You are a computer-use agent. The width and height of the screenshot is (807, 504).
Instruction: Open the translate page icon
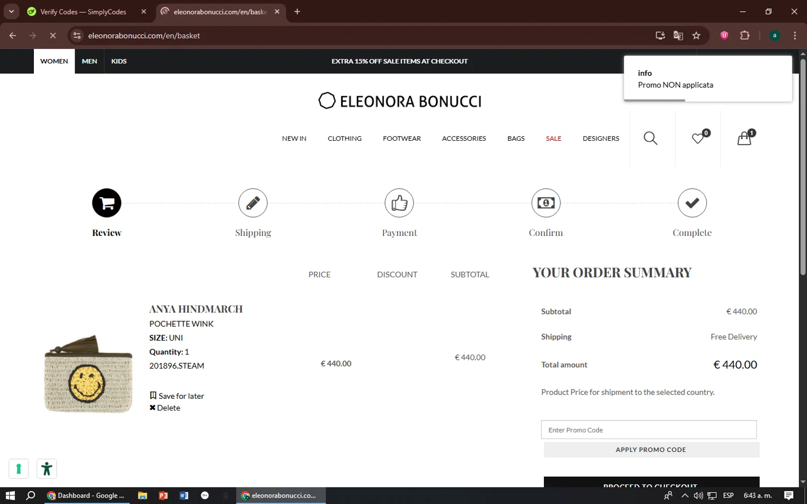pyautogui.click(x=678, y=35)
